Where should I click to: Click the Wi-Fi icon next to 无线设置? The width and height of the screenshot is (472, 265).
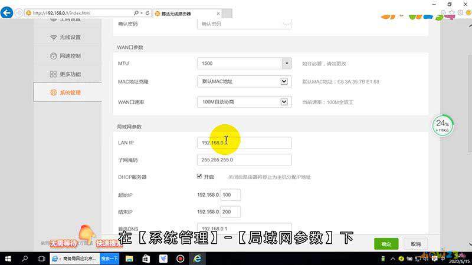click(x=53, y=37)
